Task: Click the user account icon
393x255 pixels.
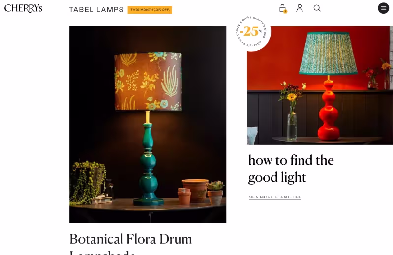Action: pos(300,8)
